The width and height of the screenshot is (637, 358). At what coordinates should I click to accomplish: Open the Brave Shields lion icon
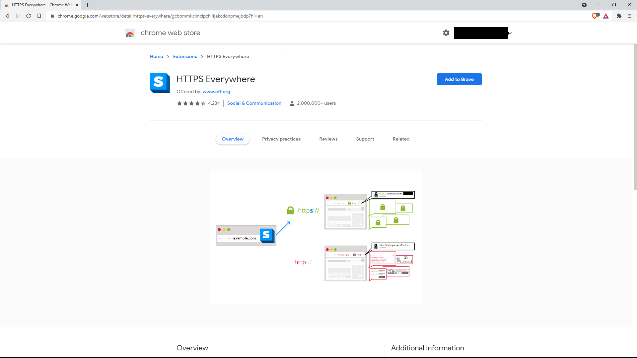pos(595,16)
